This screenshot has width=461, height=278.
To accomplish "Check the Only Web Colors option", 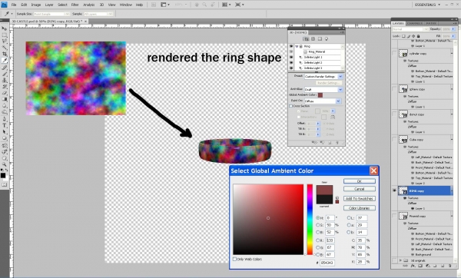I will (x=234, y=260).
